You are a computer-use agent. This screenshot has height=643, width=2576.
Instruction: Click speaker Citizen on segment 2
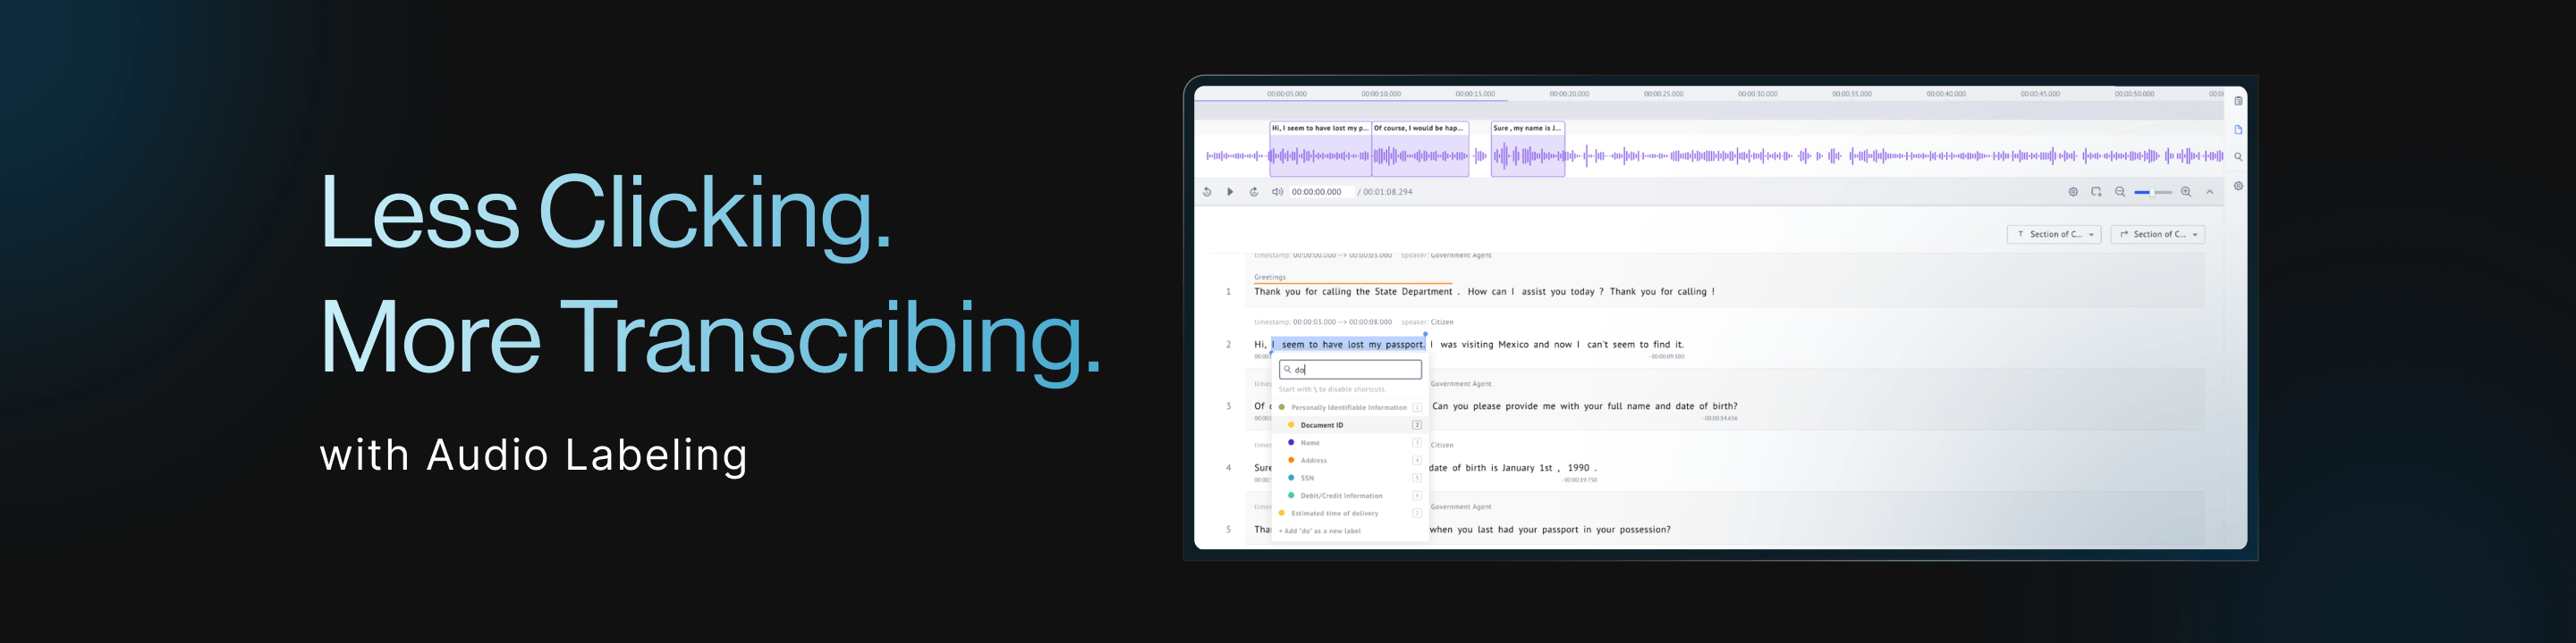click(1442, 322)
